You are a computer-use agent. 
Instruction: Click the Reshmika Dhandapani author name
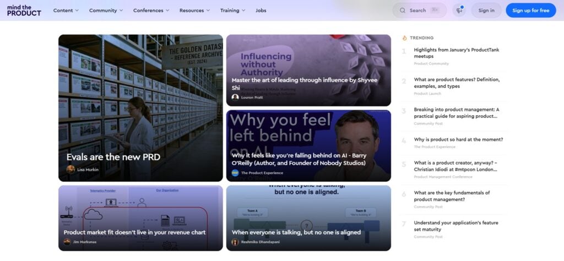[260, 242]
